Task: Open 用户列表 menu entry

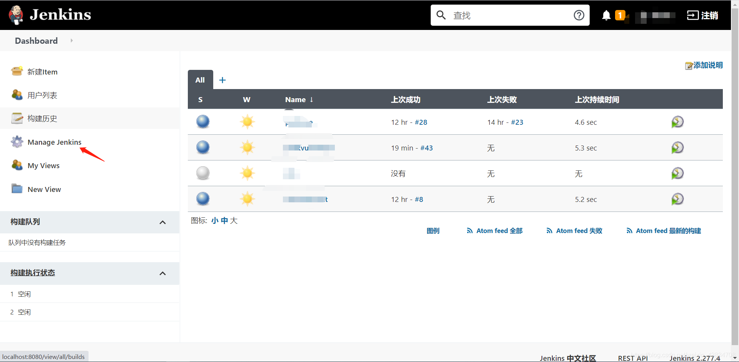Action: [x=42, y=95]
